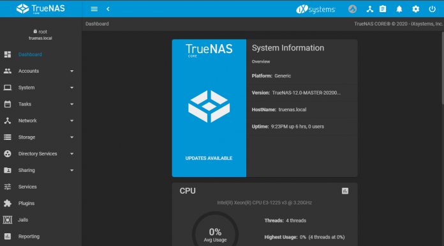
Task: Open CPU reports via the chart icon
Action: coord(345,191)
